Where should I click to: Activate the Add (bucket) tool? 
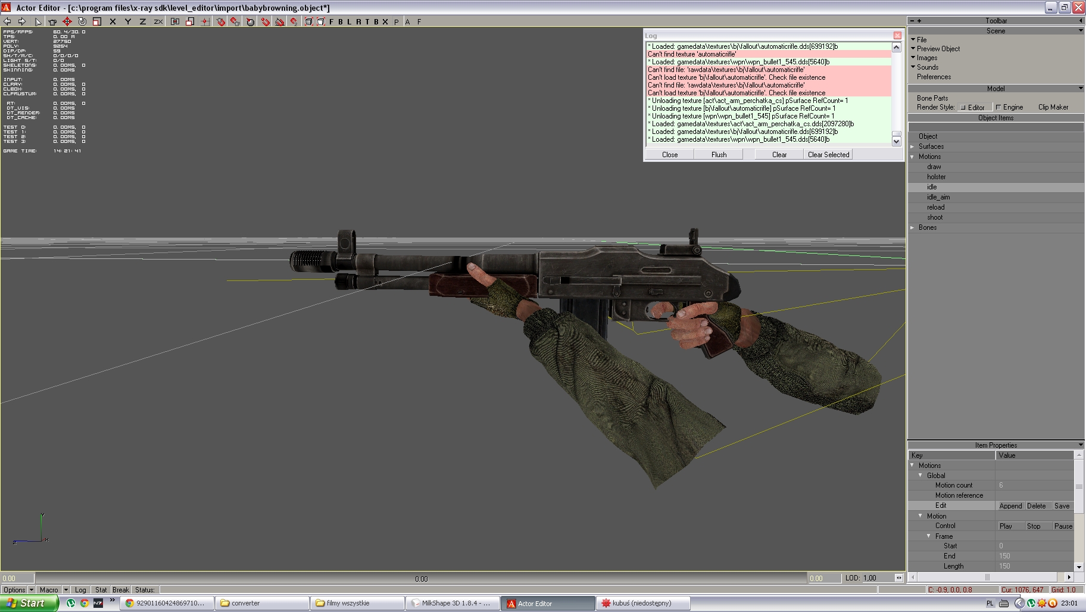pyautogui.click(x=52, y=21)
